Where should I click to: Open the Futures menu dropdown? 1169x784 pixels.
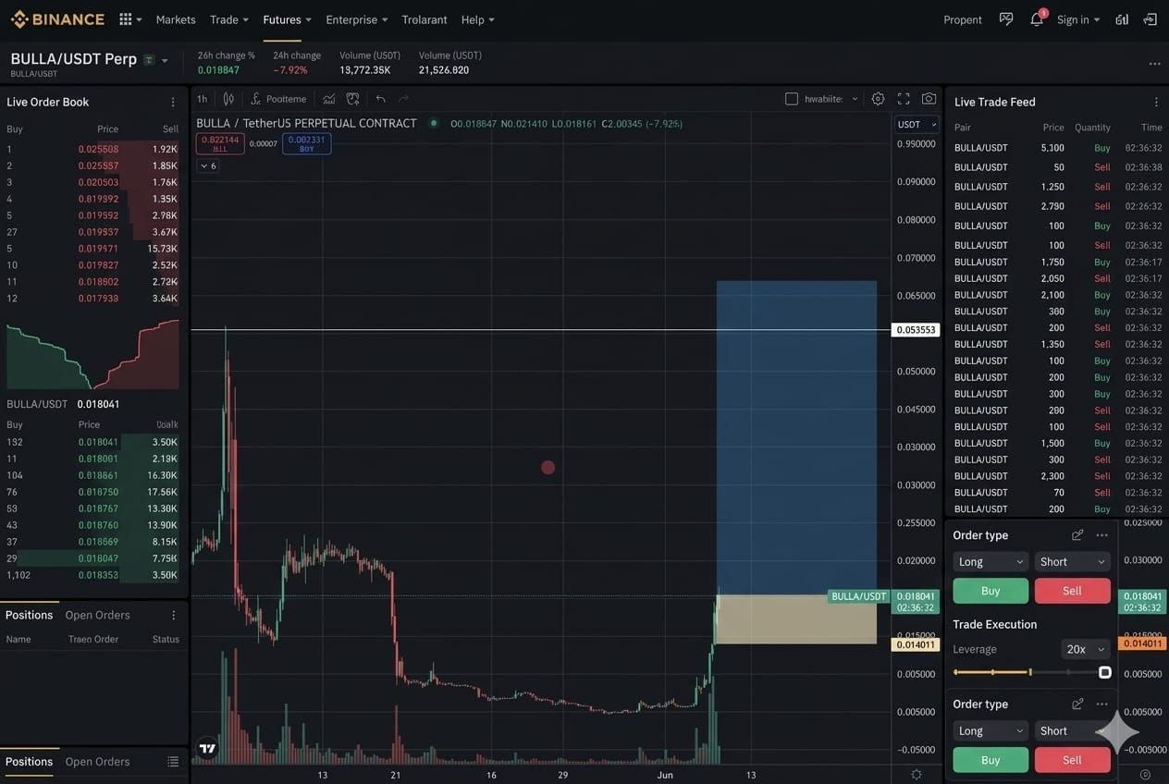[x=287, y=19]
